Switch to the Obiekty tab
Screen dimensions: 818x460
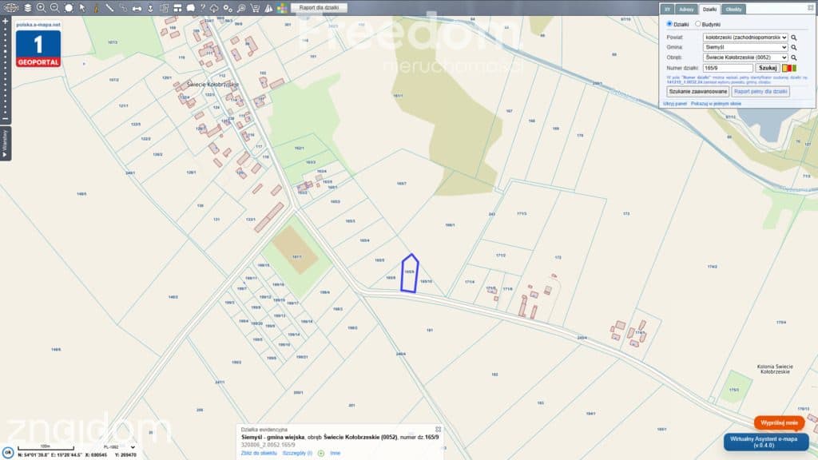pyautogui.click(x=733, y=10)
